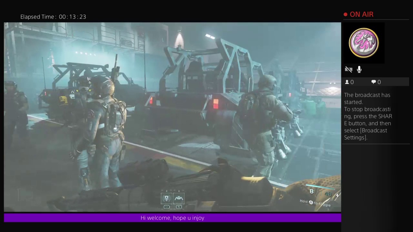Click the gameplay video area

[x=172, y=117]
